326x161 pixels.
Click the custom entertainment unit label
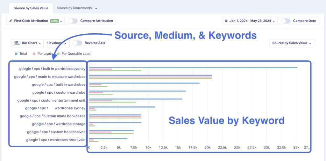pyautogui.click(x=51, y=100)
